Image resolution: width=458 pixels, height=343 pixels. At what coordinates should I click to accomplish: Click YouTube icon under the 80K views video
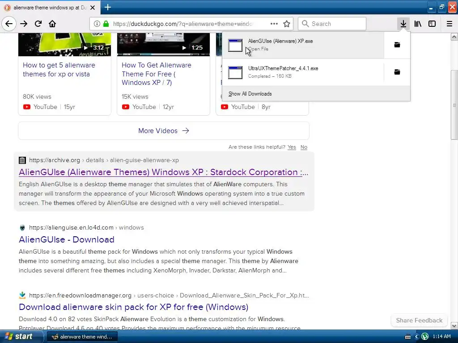coord(26,107)
